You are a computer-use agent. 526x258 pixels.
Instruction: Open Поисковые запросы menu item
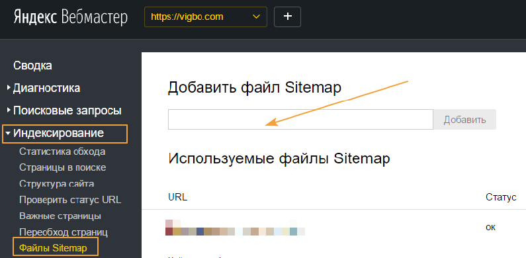click(x=67, y=110)
